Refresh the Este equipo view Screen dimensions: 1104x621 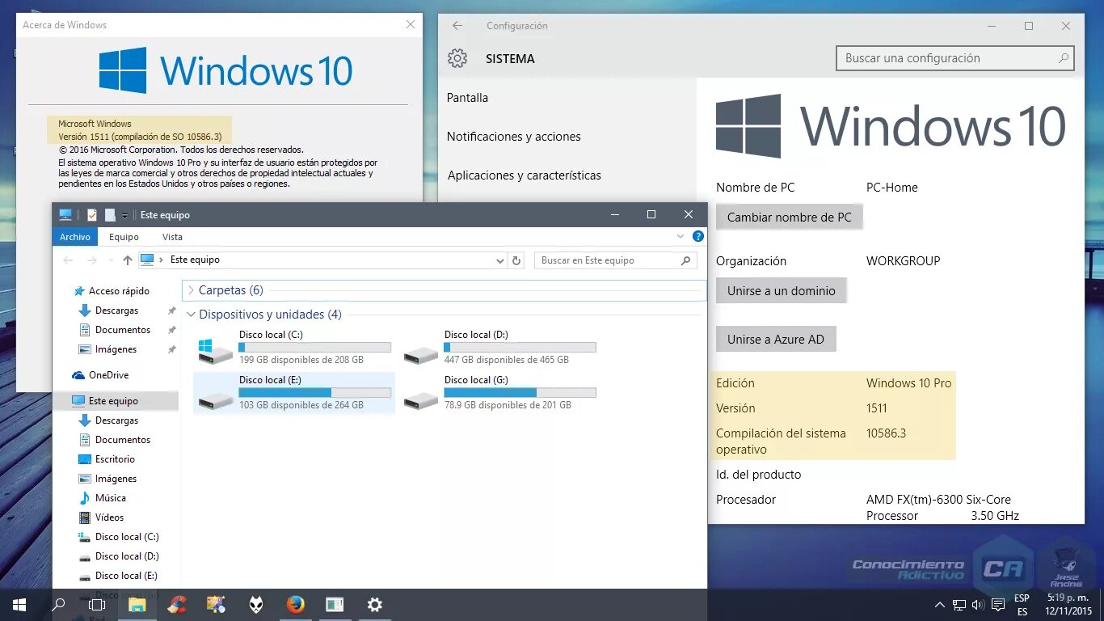pyautogui.click(x=516, y=260)
